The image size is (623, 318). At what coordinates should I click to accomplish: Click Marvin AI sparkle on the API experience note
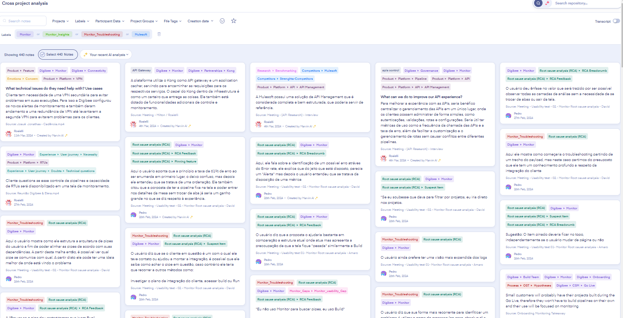coord(439,160)
